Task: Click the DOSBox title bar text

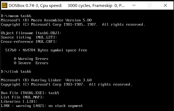Action: point(67,5)
